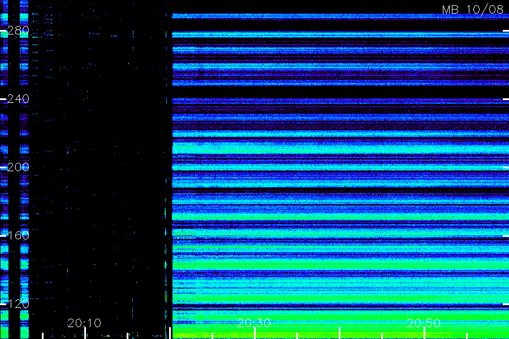The width and height of the screenshot is (509, 339).
Task: Click the 280 frequency axis label
Action: tap(18, 31)
